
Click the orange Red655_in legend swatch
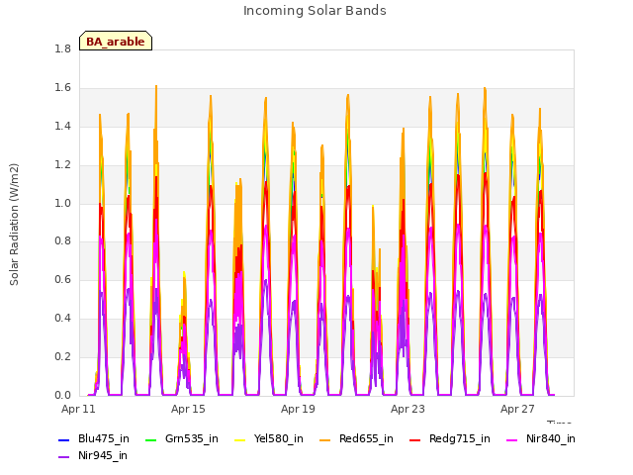point(325,439)
